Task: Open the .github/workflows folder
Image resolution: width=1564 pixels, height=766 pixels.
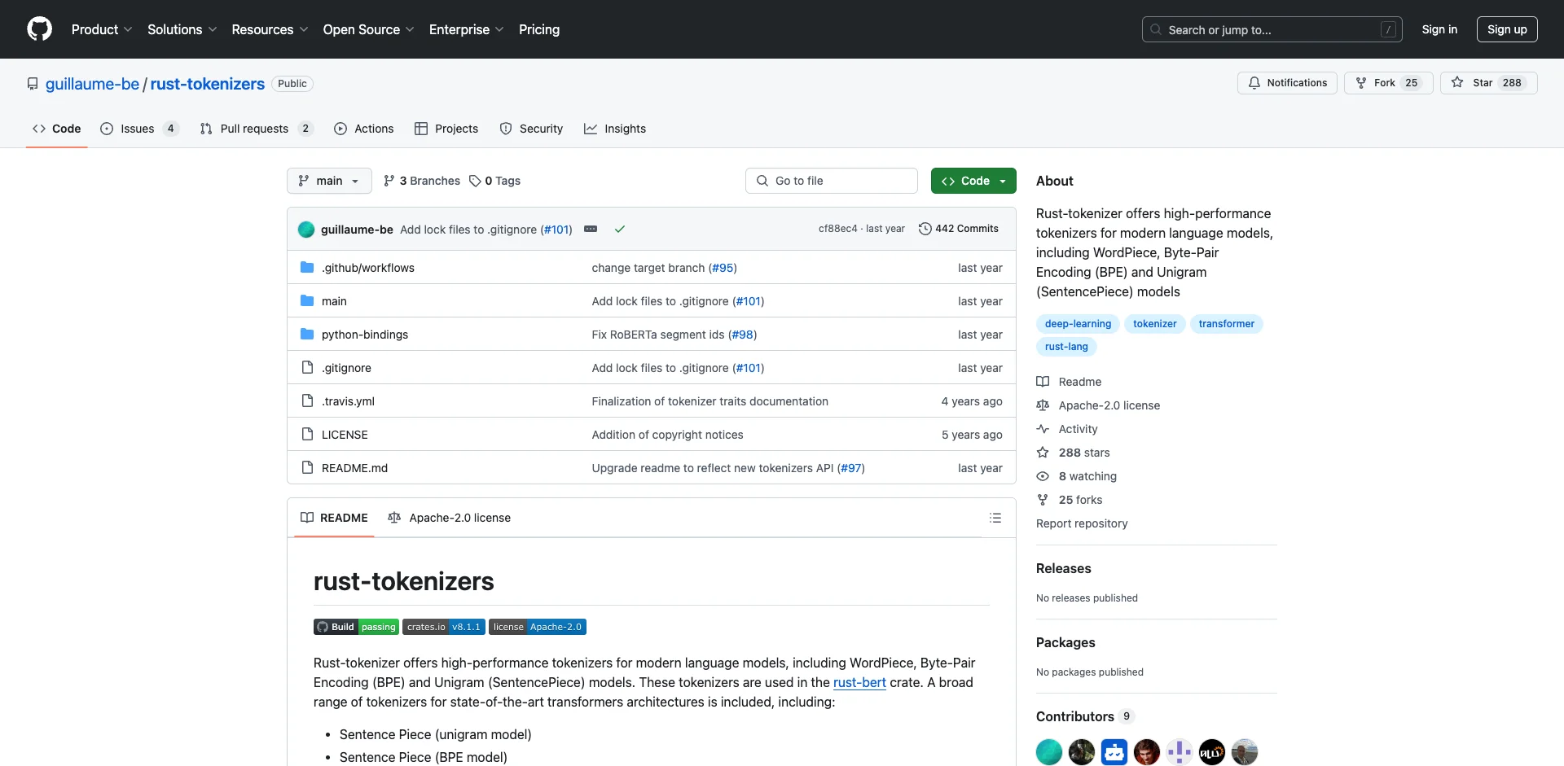Action: (367, 268)
